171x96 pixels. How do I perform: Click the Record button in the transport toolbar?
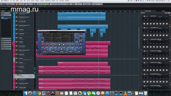pyautogui.click(x=48, y=4)
